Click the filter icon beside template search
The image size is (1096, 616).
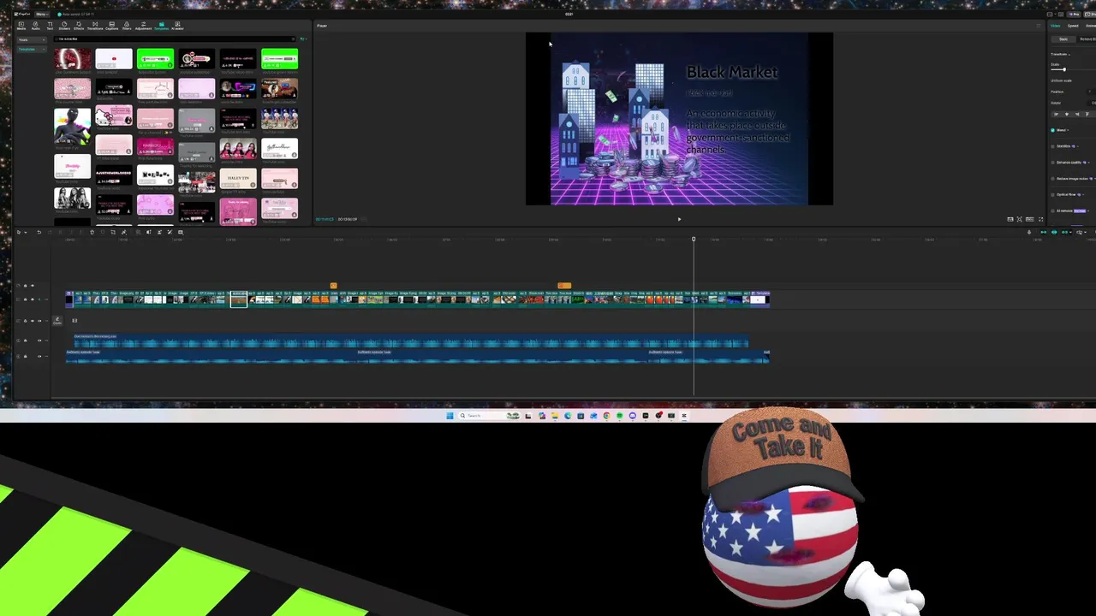[302, 39]
